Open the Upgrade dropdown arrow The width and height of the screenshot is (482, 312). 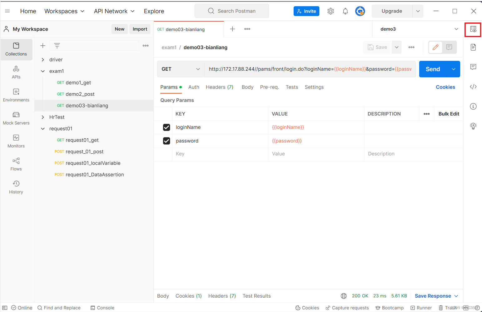(418, 11)
